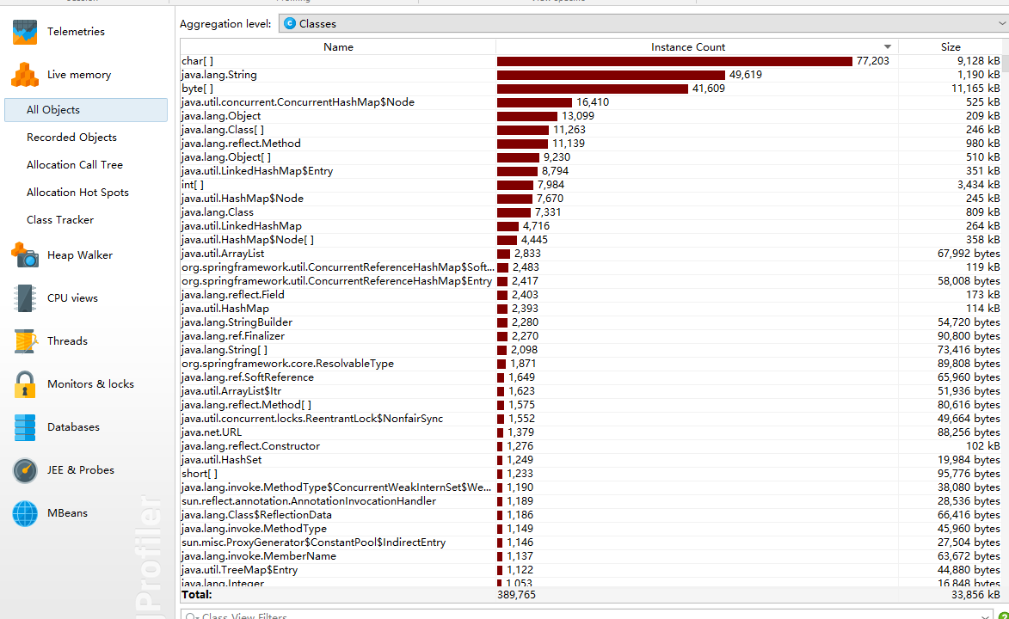Open Databases section icon
The height and width of the screenshot is (619, 1009).
tap(25, 427)
